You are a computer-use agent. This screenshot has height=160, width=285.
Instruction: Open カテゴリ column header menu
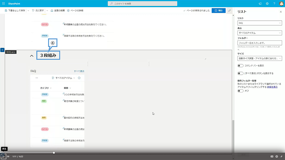46,88
